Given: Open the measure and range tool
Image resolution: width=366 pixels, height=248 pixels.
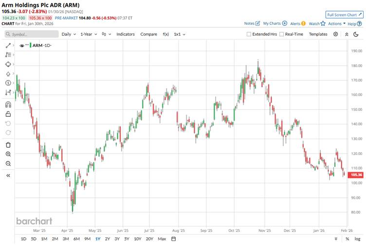Looking at the screenshot, I should tap(8, 92).
